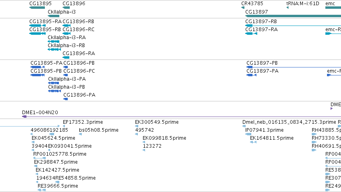Select the CkIIalpha-i3 gene arrow

tap(54, 16)
